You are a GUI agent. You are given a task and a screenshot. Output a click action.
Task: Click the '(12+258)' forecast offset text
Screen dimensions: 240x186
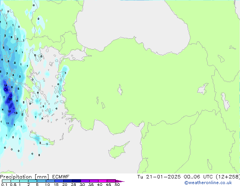[228, 177]
